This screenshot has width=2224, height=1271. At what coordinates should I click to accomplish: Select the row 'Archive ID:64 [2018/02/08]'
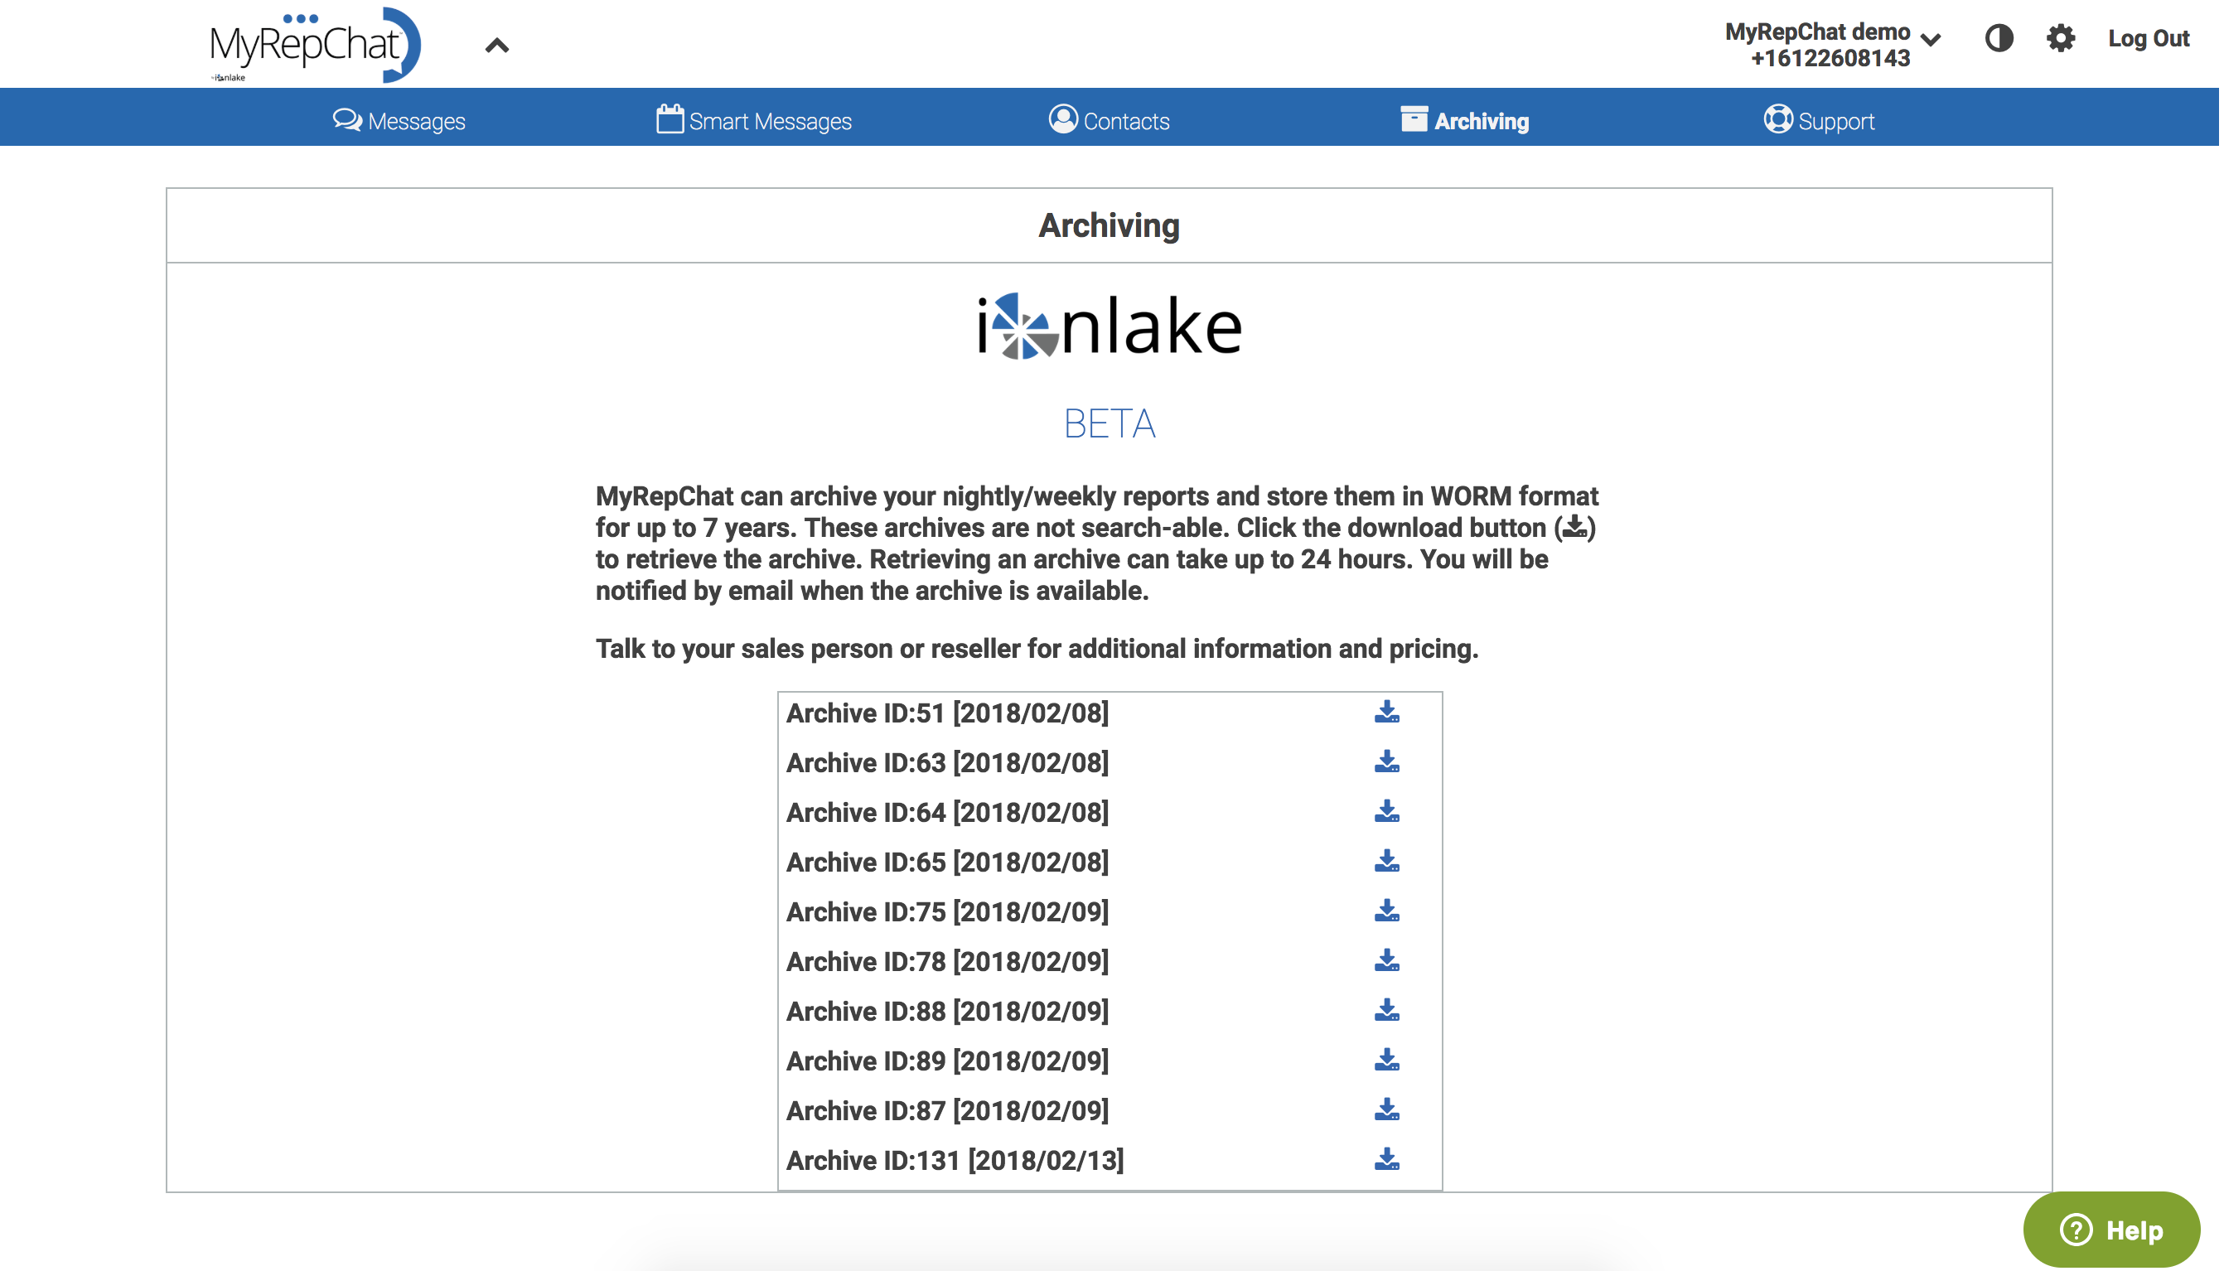click(x=1111, y=813)
